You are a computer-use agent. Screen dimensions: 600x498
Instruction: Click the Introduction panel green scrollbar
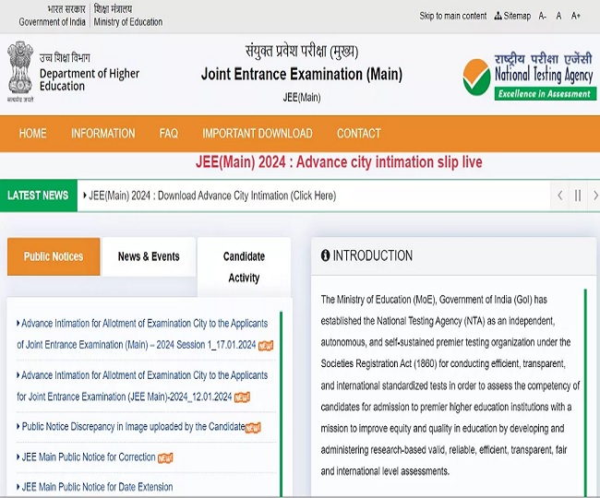coord(585,393)
